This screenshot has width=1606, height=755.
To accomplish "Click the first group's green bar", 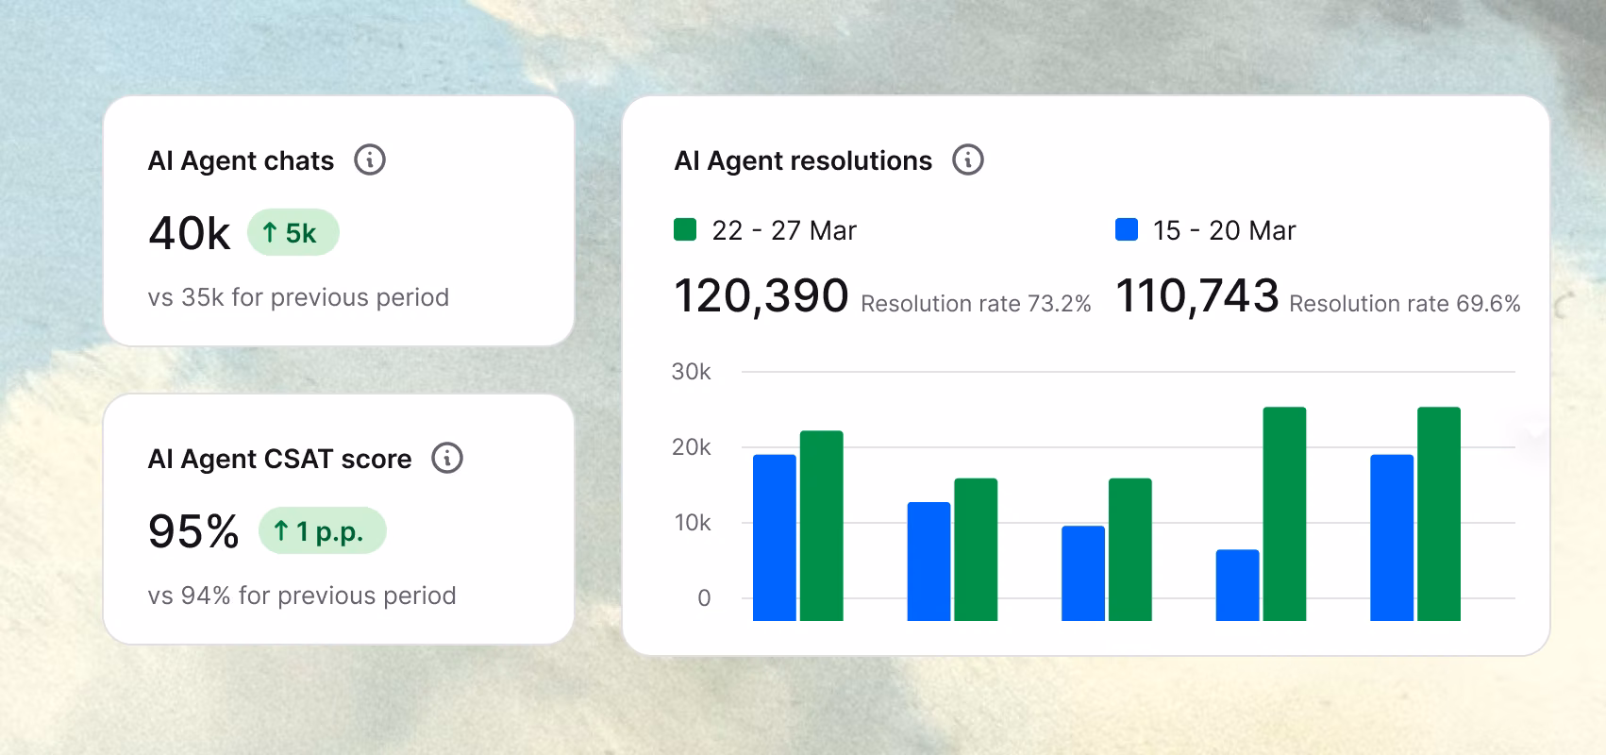I will [x=822, y=526].
